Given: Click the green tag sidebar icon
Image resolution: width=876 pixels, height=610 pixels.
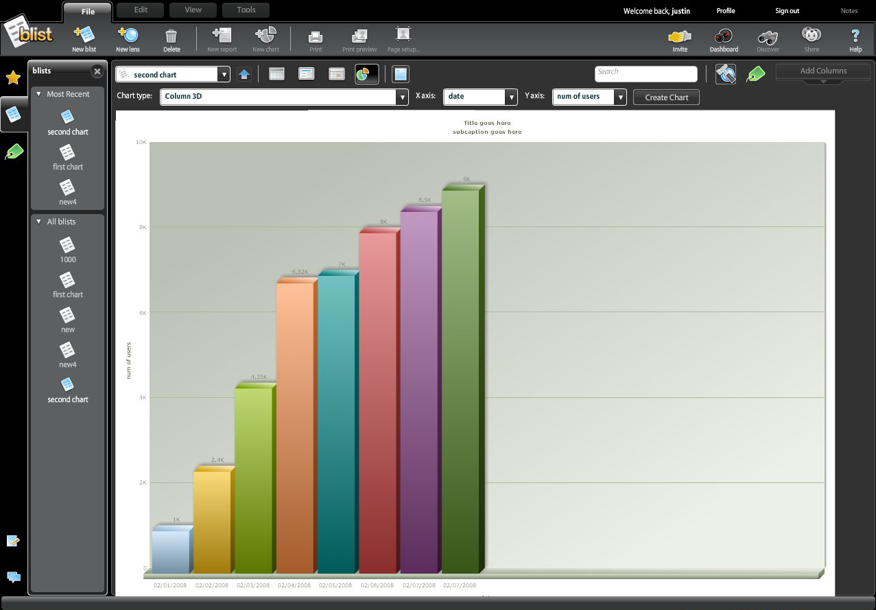Looking at the screenshot, I should pos(14,152).
